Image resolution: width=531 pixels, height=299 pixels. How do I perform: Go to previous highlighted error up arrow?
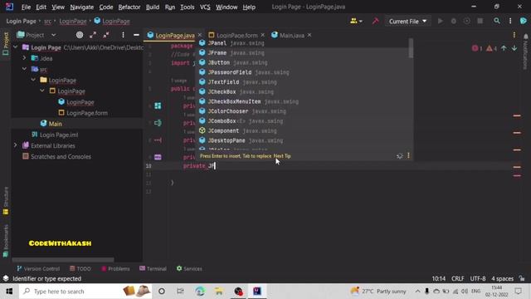(504, 48)
